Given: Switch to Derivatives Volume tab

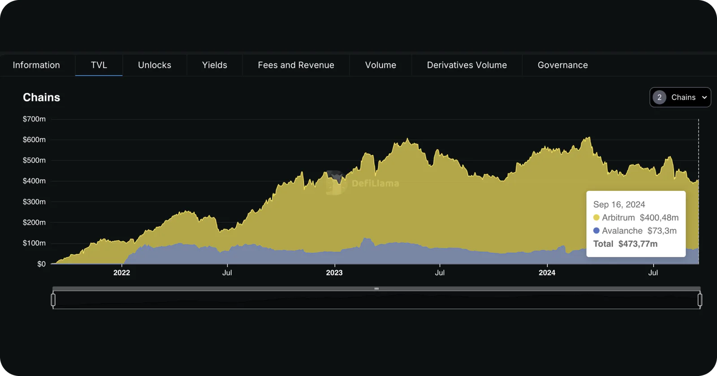Looking at the screenshot, I should 467,65.
